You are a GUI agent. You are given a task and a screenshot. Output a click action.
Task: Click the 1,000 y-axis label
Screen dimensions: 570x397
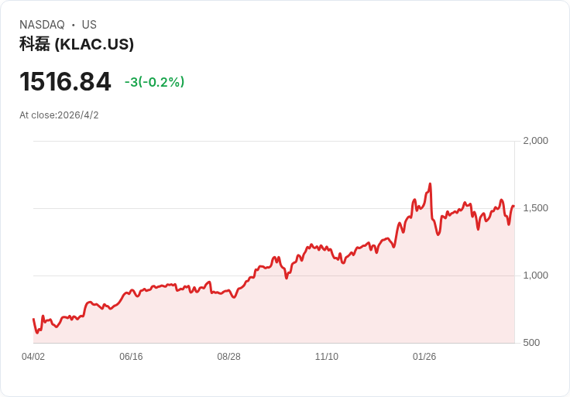535,276
